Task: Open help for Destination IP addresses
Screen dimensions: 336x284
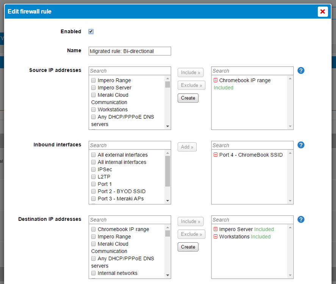Action: point(301,220)
